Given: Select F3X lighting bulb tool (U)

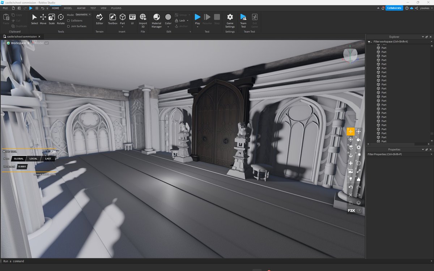Looking at the screenshot, I should tap(350, 179).
